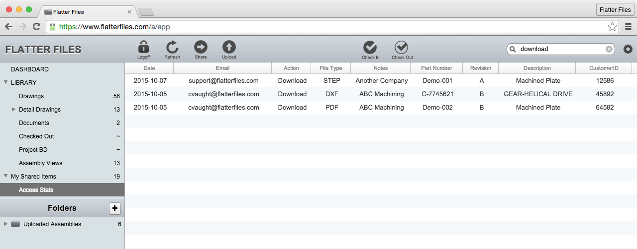Click into the search field containing 'download'
Viewport: 637px width, 249px height.
[x=561, y=49]
